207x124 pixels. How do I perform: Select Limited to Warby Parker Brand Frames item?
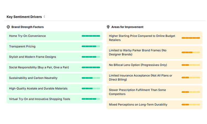155,52
